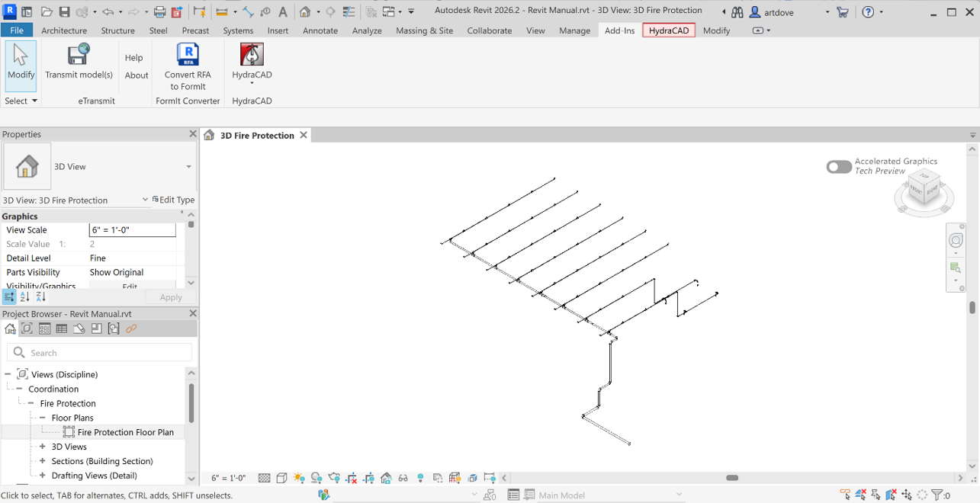Click the Worksets icon in status bar
This screenshot has height=503, width=980.
coord(324,495)
